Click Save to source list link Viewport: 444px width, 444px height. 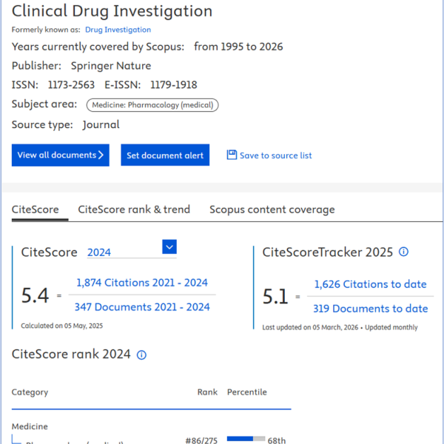[x=275, y=155]
